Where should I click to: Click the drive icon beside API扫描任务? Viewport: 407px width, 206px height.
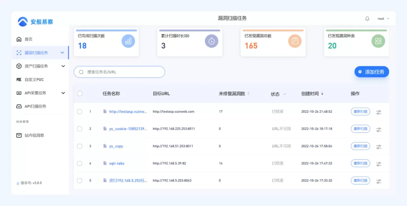[x=19, y=106]
